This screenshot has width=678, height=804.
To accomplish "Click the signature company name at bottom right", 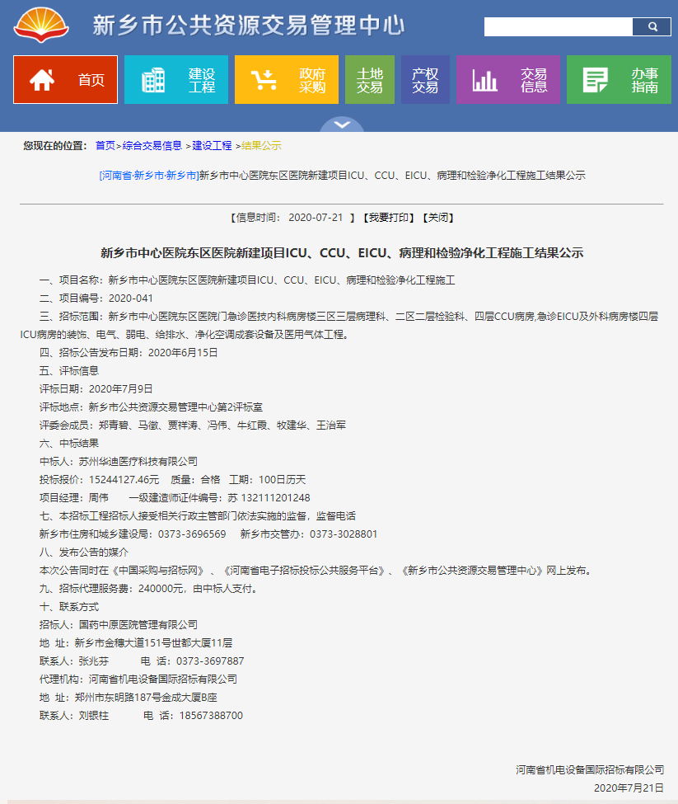I will [x=590, y=769].
